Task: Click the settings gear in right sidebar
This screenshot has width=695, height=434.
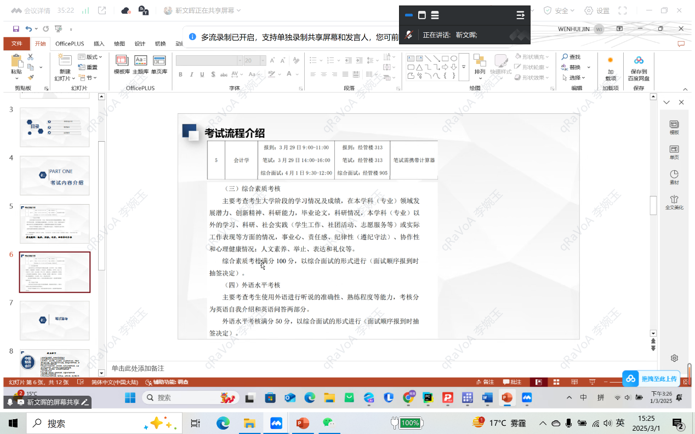Action: (x=674, y=358)
